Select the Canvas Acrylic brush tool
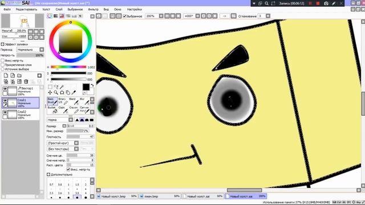 (x=84, y=110)
